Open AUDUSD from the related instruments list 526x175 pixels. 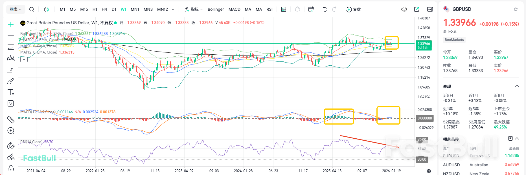tap(452, 165)
